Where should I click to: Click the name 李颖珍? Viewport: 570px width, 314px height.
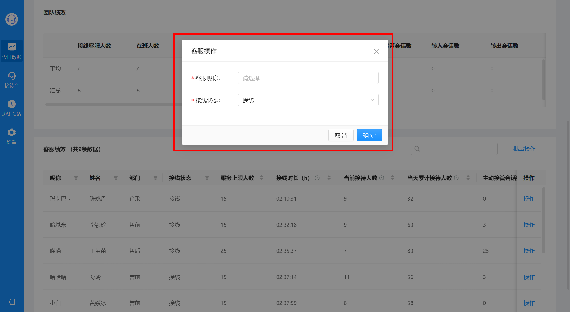[98, 225]
